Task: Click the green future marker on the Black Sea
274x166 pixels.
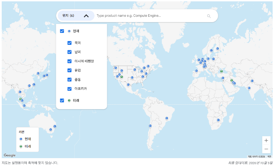Action: [x=222, y=72]
